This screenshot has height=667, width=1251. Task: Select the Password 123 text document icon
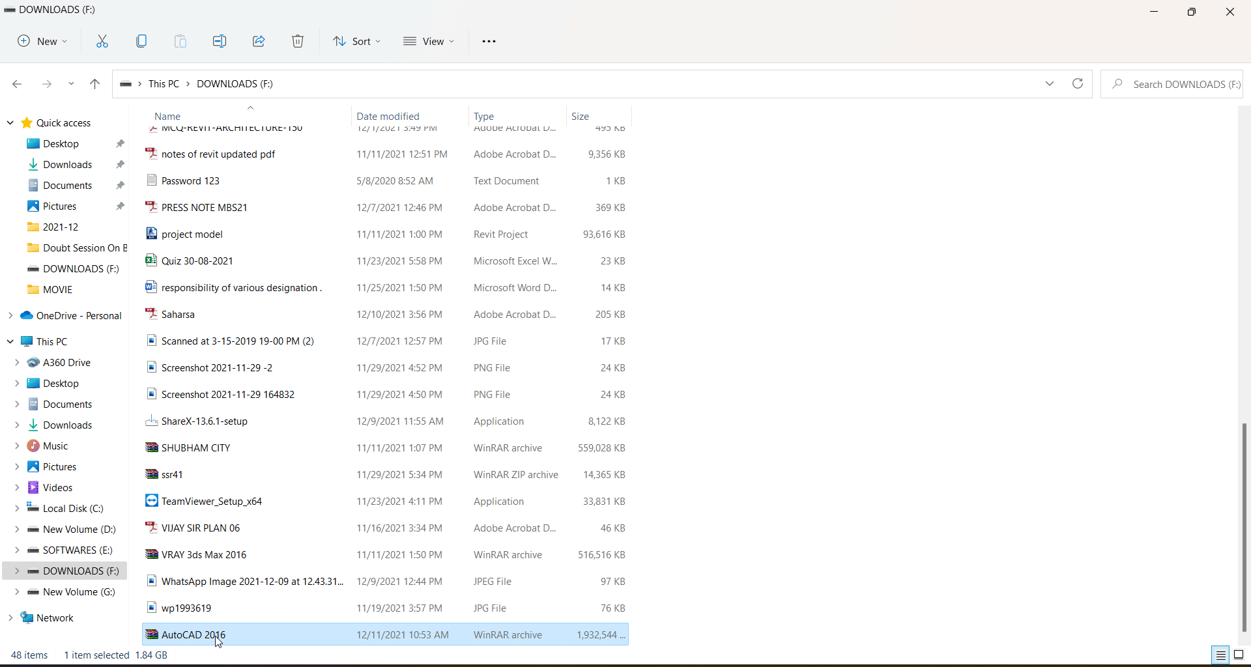[x=151, y=180]
